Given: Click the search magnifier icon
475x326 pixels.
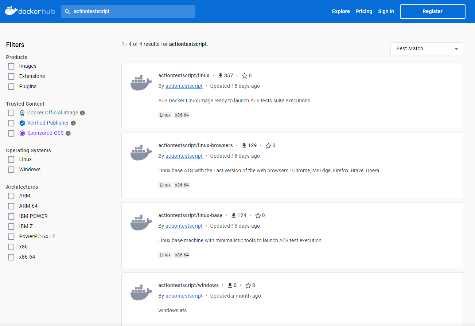Looking at the screenshot, I should tap(67, 12).
